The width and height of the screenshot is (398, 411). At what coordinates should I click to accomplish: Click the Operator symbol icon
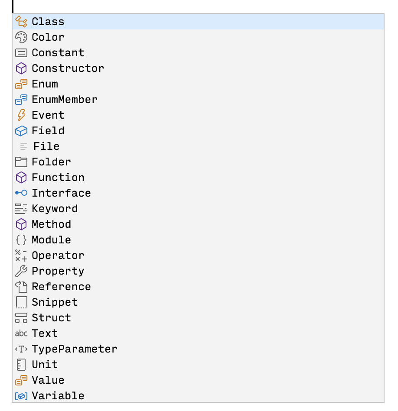coord(21,255)
